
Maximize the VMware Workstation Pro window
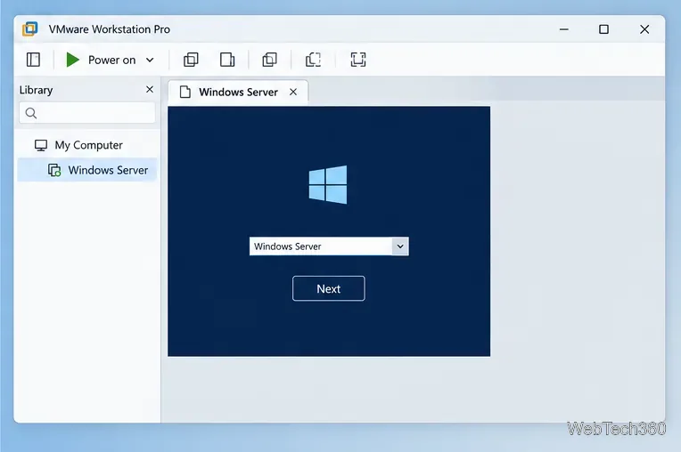603,29
